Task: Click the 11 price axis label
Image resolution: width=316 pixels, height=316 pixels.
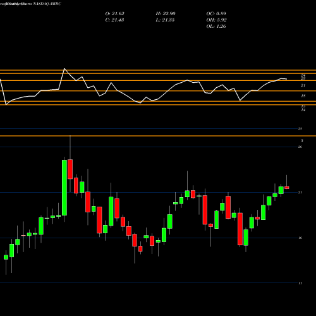Action: [x=300, y=283]
